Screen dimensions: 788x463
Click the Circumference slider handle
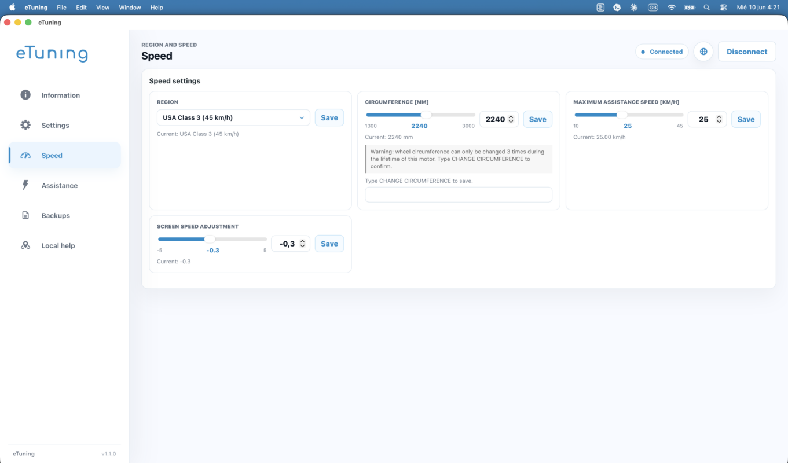click(426, 115)
